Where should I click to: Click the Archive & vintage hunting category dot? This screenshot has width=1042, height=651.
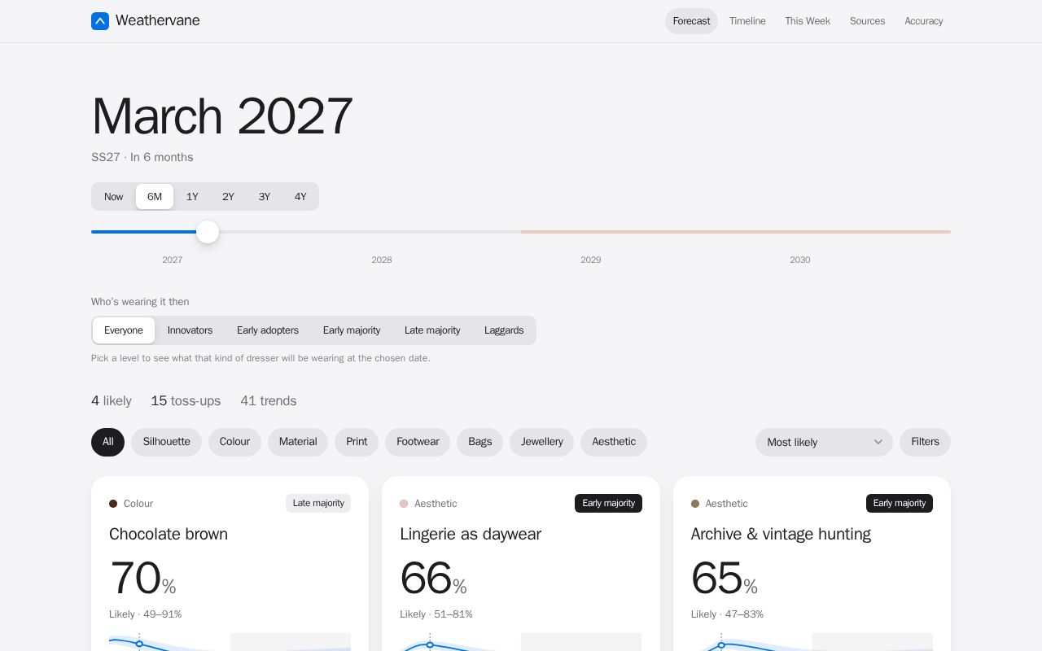coord(695,504)
